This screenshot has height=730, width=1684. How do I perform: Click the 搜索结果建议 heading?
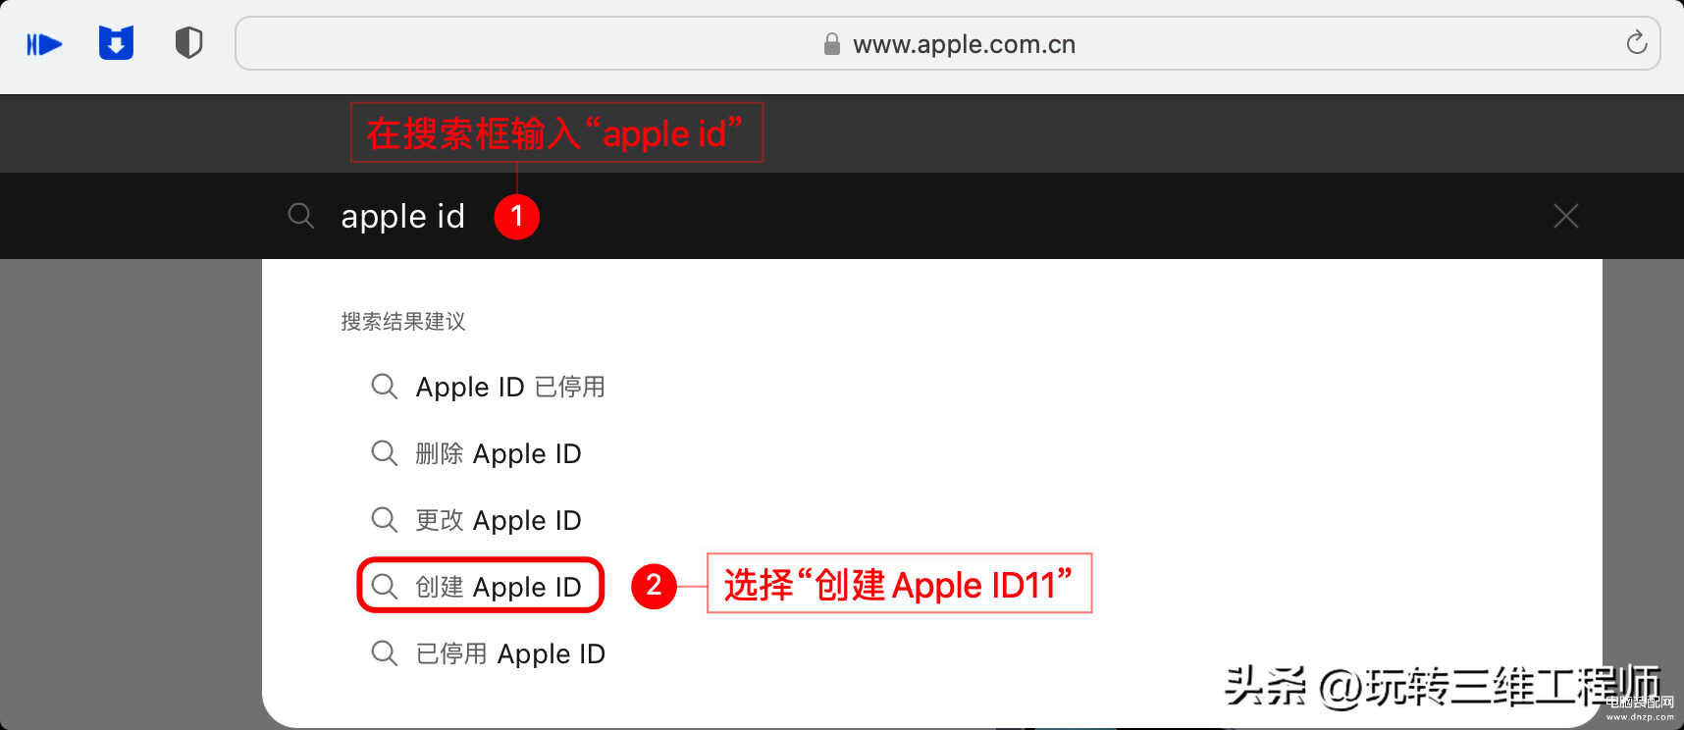[x=403, y=322]
